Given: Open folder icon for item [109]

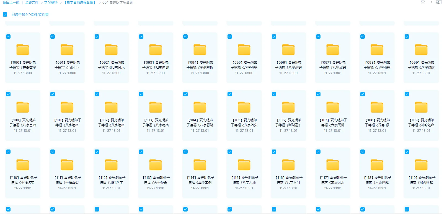Looking at the screenshot, I should [x=421, y=107].
